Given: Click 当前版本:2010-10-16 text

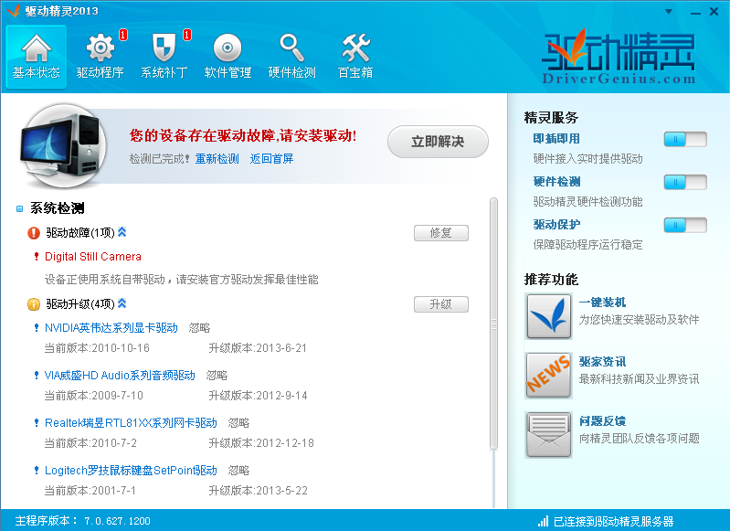Looking at the screenshot, I should pyautogui.click(x=97, y=348).
